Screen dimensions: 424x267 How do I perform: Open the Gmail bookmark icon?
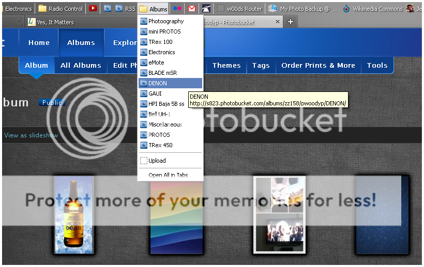click(x=191, y=8)
